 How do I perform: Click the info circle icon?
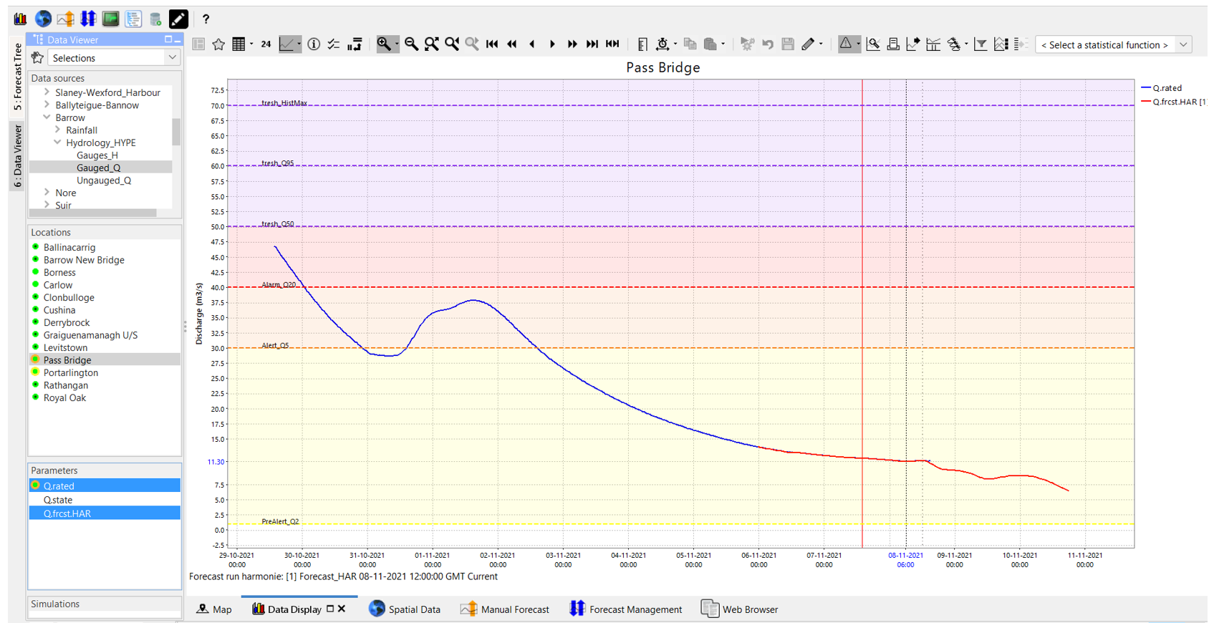click(314, 44)
